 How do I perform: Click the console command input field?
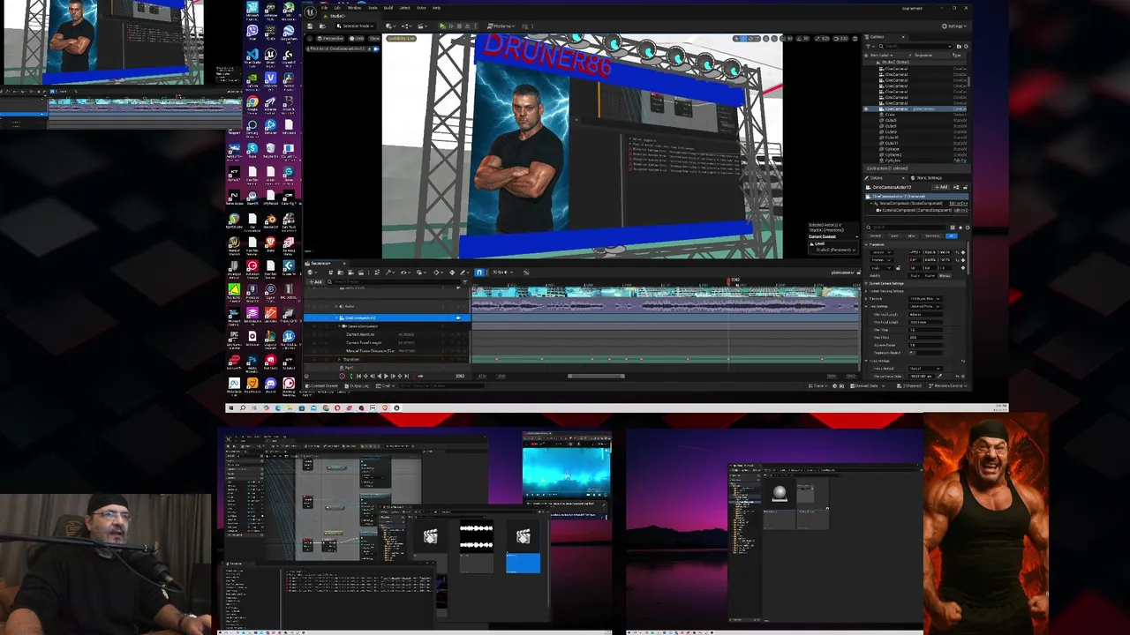441,385
